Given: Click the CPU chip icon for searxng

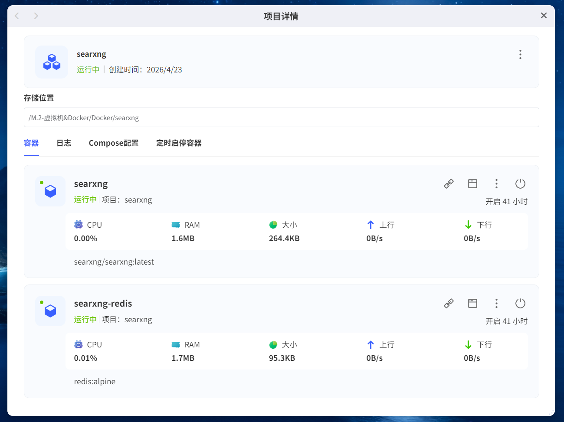Looking at the screenshot, I should (79, 225).
